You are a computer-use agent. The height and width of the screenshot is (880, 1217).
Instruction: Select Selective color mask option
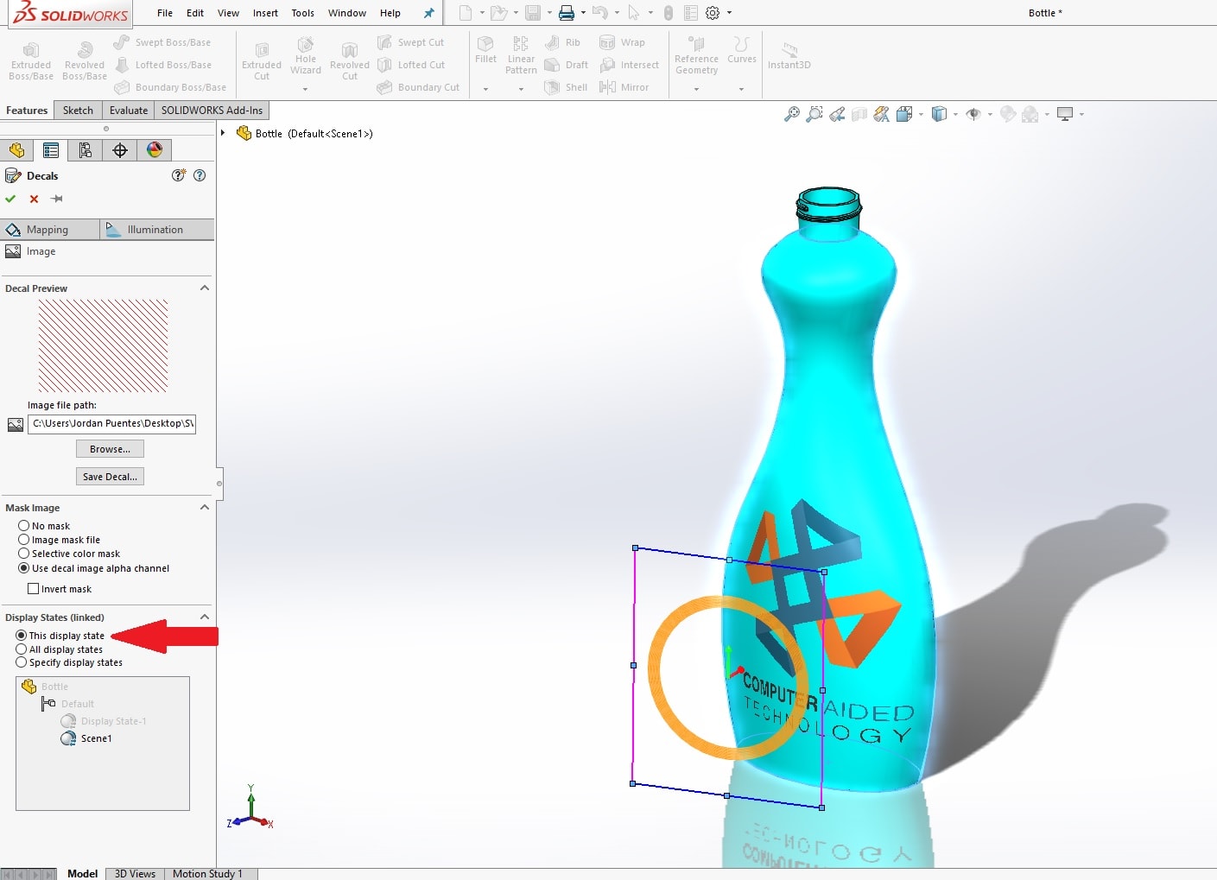24,554
